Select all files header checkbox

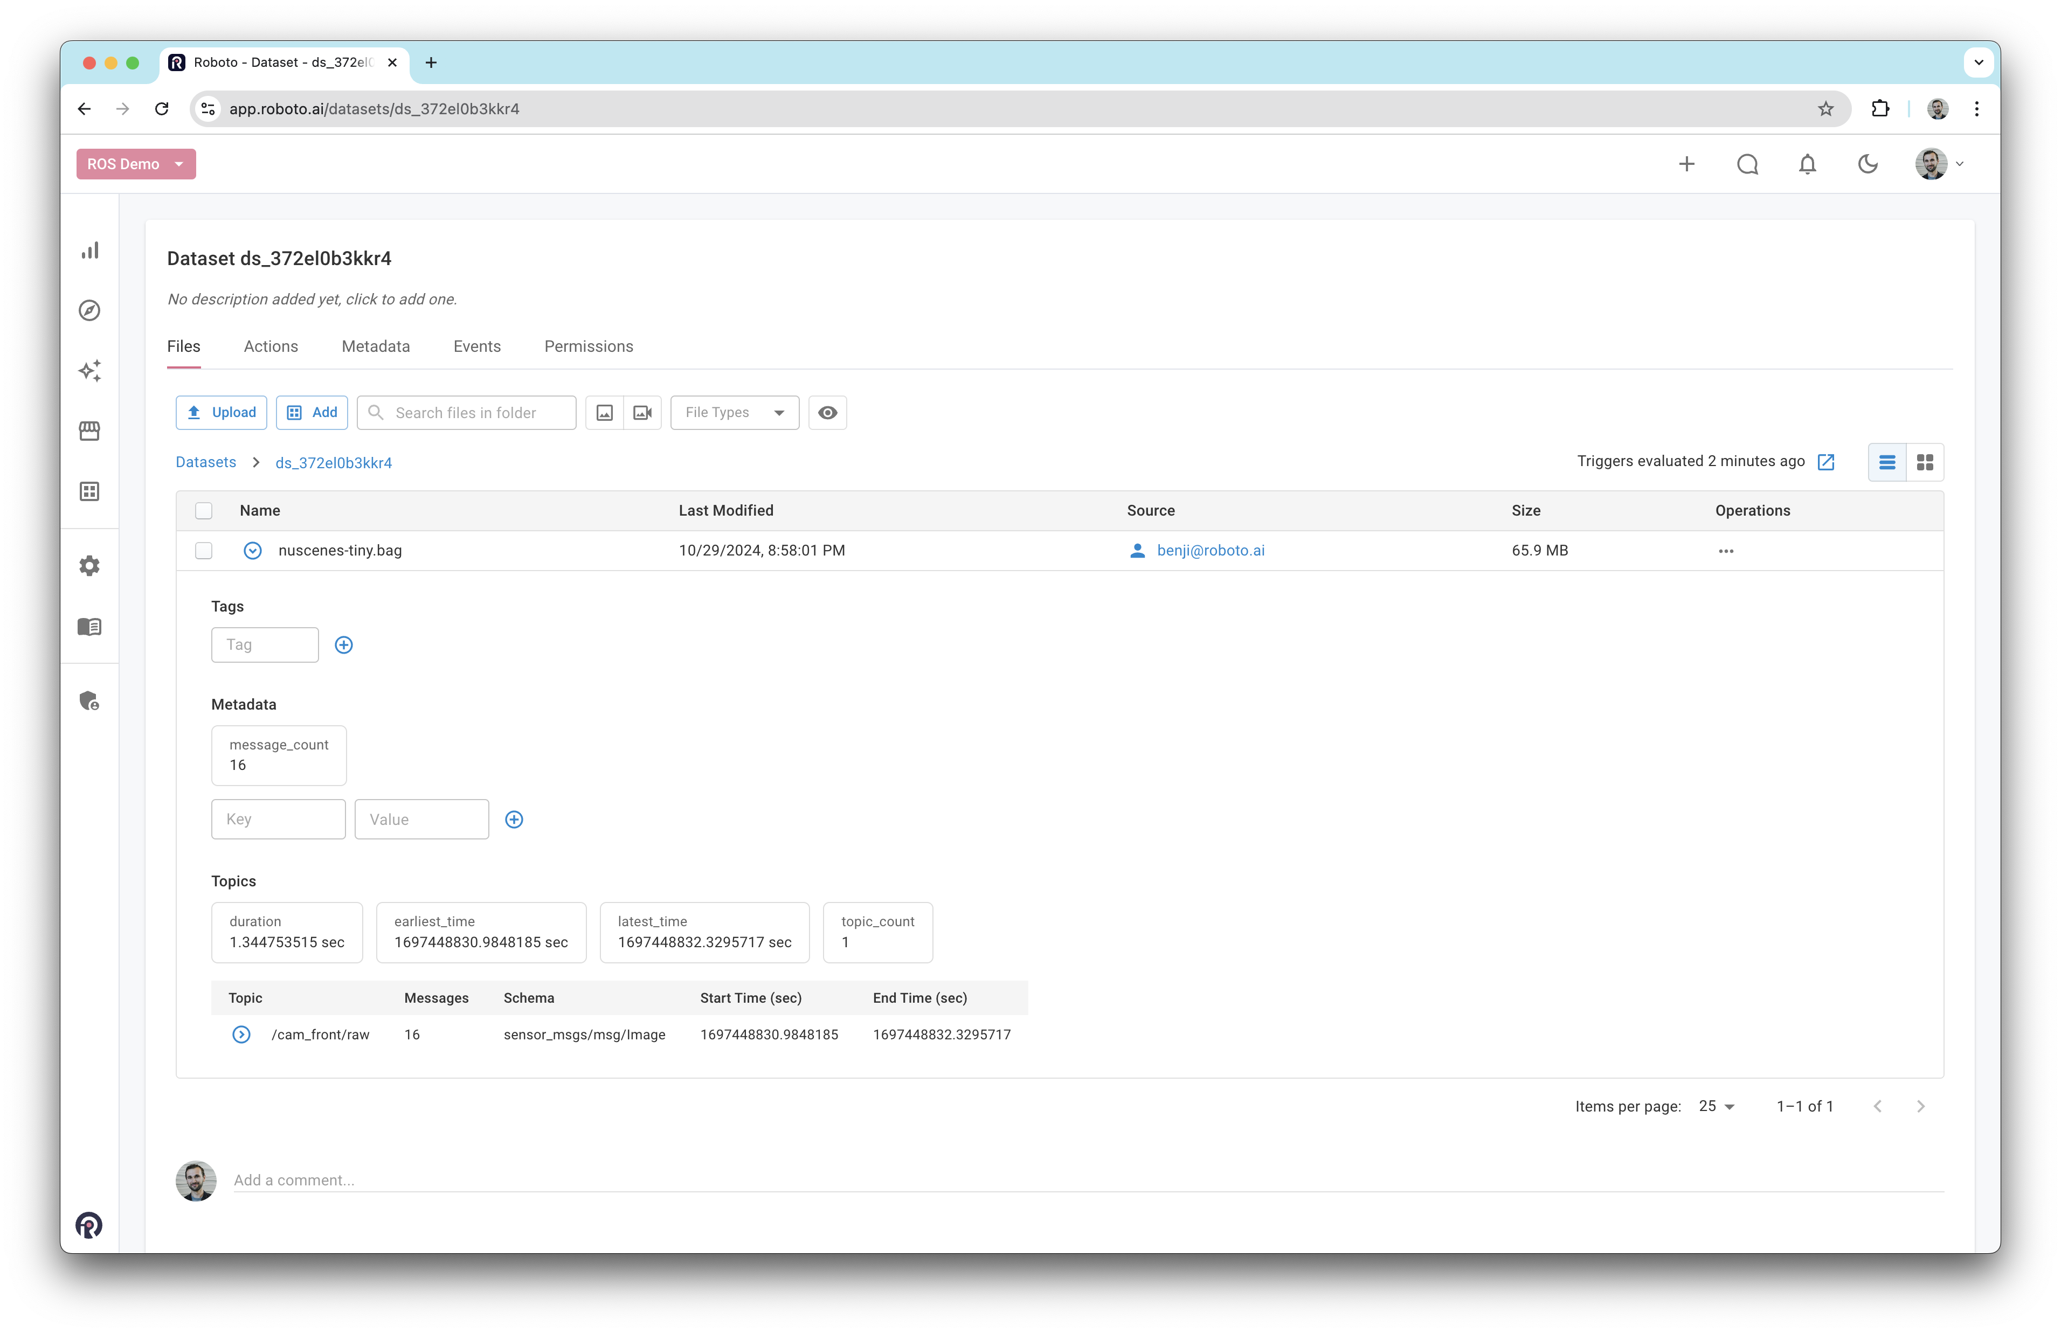[203, 511]
